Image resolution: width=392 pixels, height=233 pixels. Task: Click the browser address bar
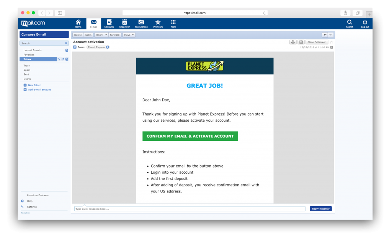click(195, 13)
